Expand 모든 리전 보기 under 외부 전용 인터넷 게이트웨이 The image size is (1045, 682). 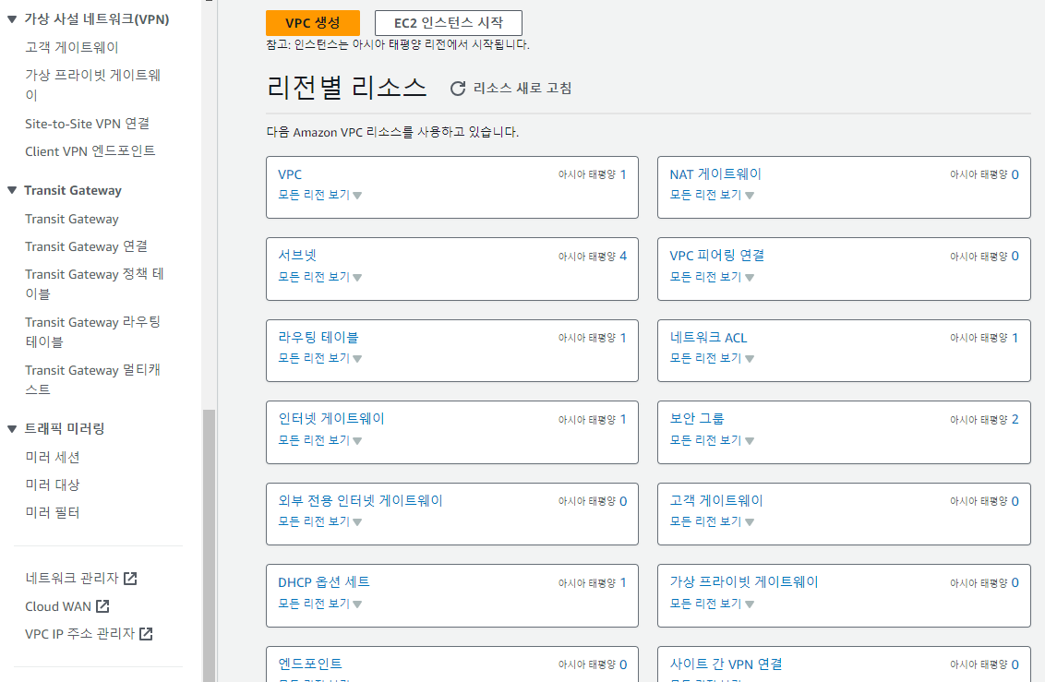tap(320, 521)
